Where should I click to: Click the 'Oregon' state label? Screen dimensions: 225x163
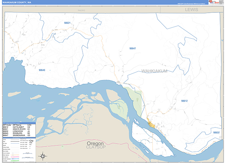coord(95,143)
